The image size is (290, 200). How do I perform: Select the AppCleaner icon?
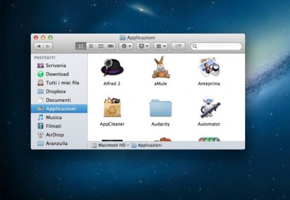pos(112,107)
